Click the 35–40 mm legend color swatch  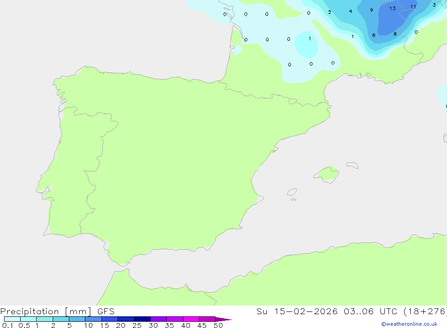tap(174, 319)
